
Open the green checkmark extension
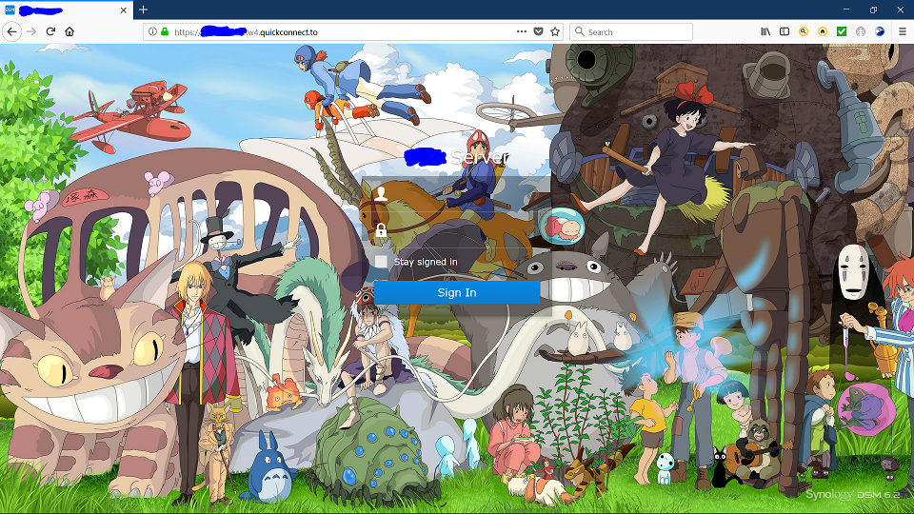point(842,31)
